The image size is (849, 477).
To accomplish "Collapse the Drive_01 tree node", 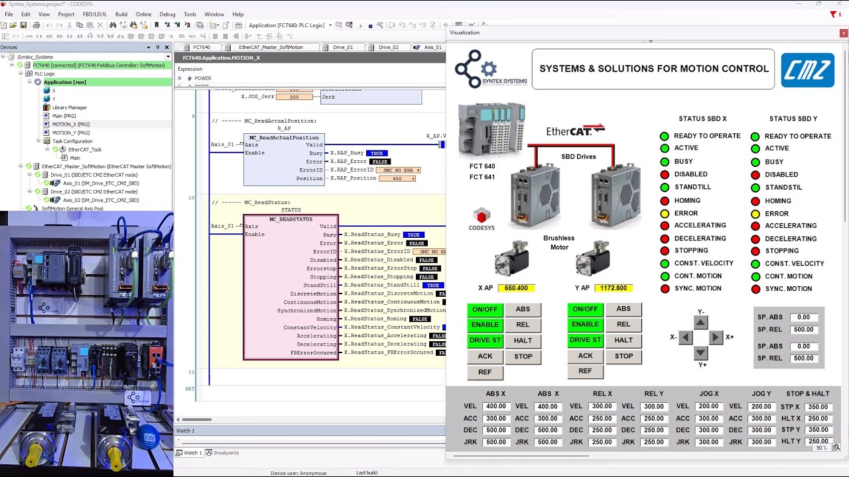I will coord(29,175).
